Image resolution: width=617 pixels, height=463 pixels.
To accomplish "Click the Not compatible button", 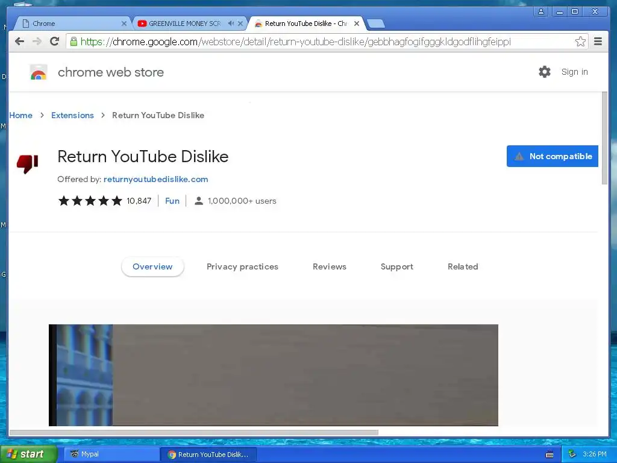I will click(552, 156).
